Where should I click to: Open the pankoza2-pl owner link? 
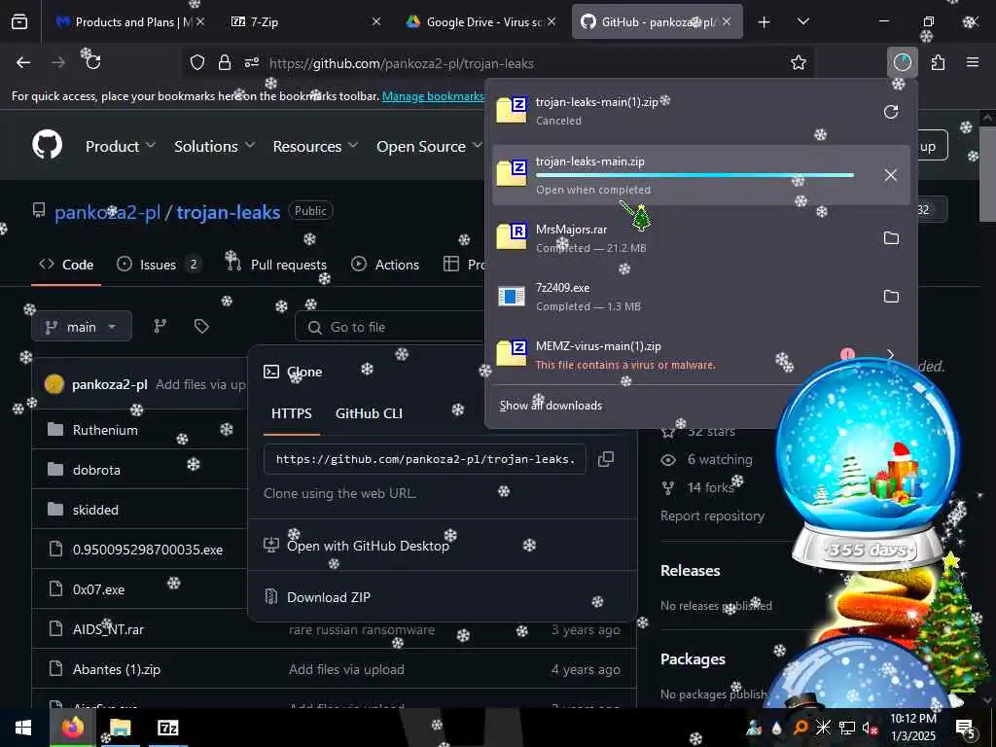tap(107, 211)
